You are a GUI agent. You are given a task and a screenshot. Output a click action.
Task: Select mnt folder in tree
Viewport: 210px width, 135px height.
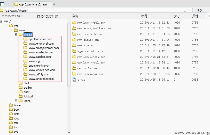pos(16,123)
